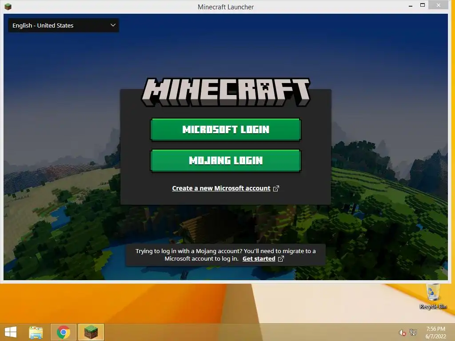Image resolution: width=455 pixels, height=341 pixels.
Task: Select Minecraft Launcher taskbar icon
Action: (91, 332)
